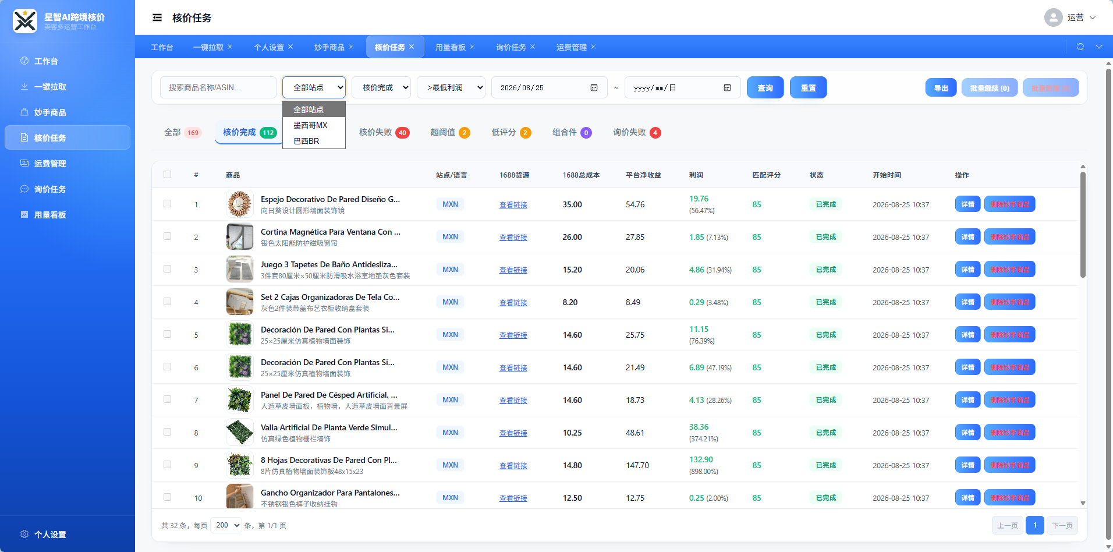
Task: Check the row 4 Set 2 Cajas checkbox
Action: [168, 302]
